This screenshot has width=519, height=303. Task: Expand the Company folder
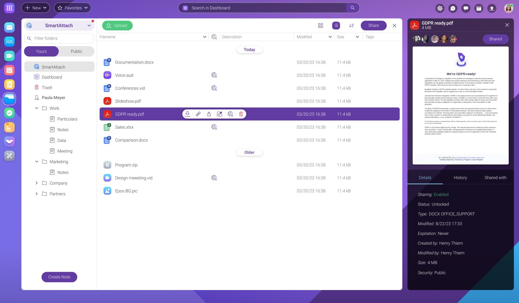click(x=36, y=183)
